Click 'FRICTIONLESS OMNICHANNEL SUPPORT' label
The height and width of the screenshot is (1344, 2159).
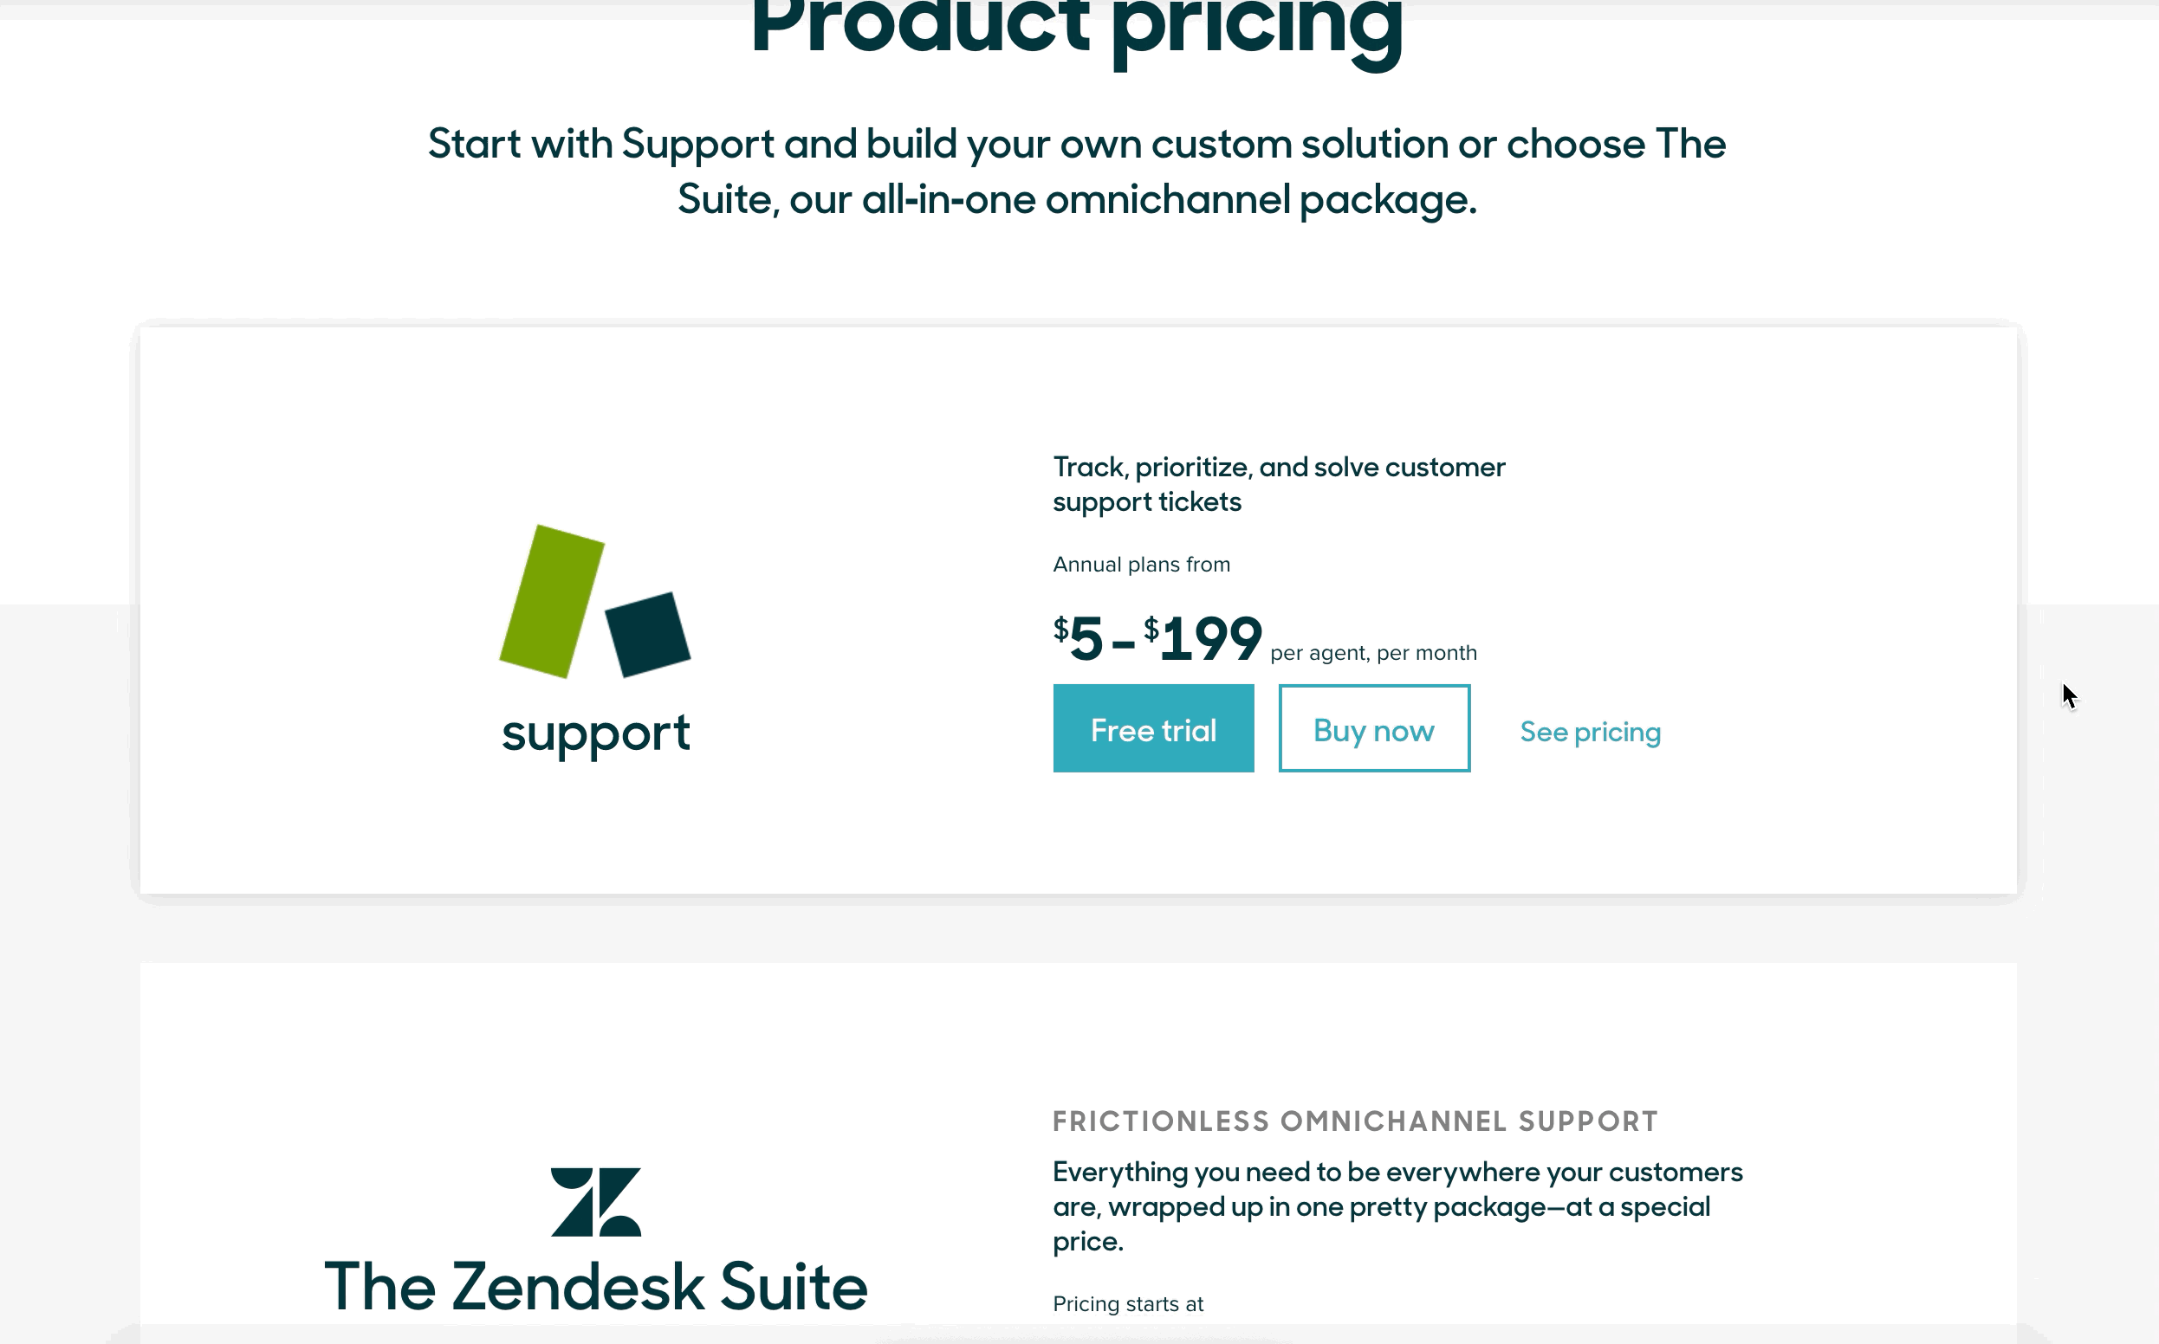pyautogui.click(x=1355, y=1121)
